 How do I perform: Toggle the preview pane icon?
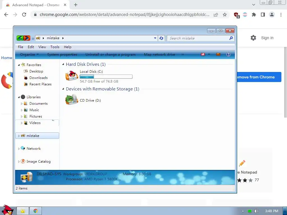click(218, 54)
